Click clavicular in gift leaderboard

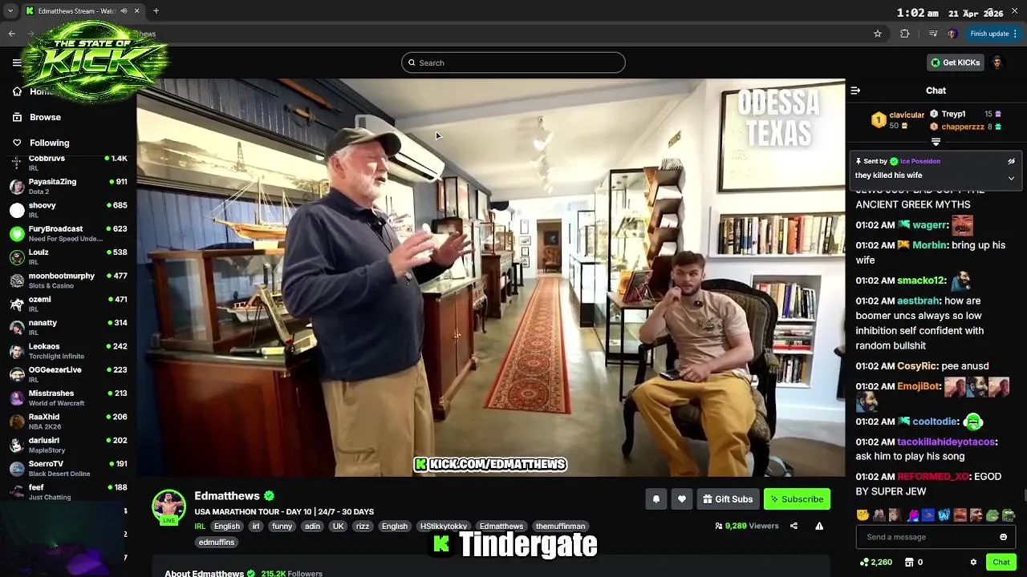[907, 115]
